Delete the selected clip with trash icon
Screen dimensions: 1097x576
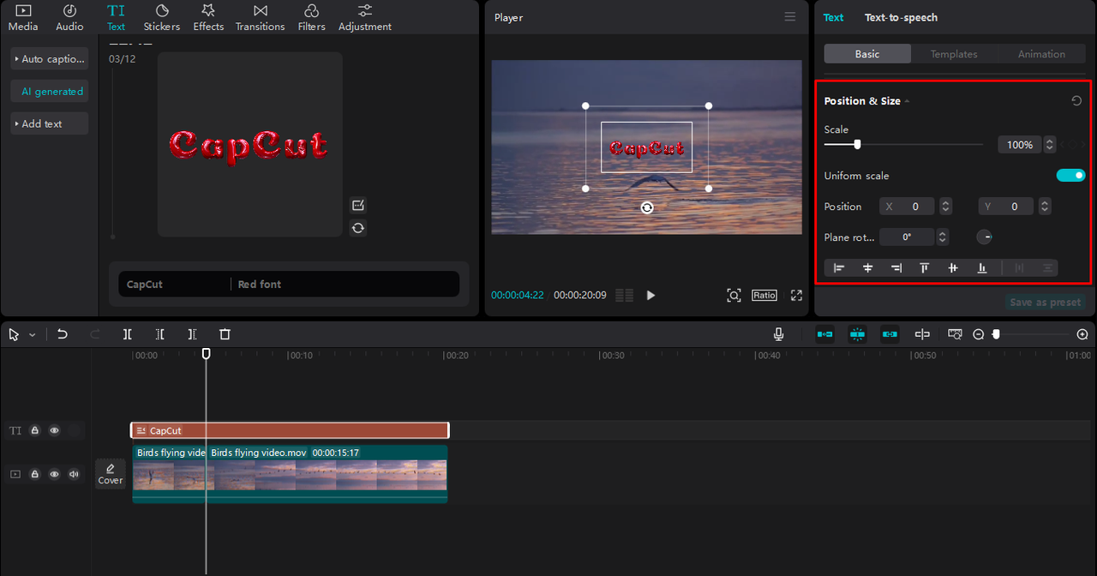[x=225, y=334]
